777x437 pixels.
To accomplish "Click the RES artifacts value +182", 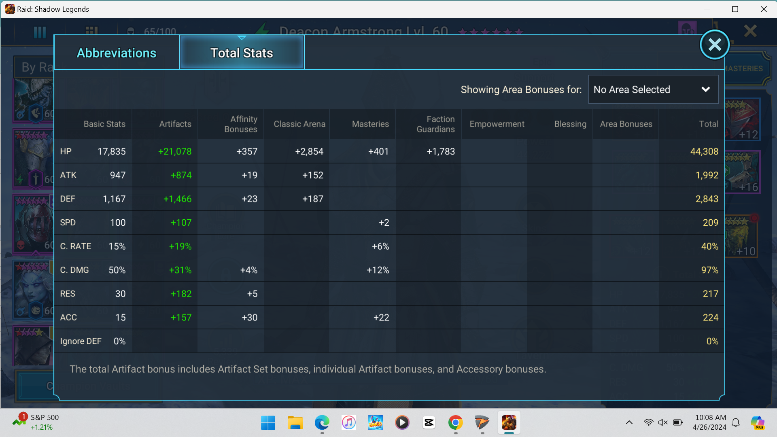I will pyautogui.click(x=181, y=294).
